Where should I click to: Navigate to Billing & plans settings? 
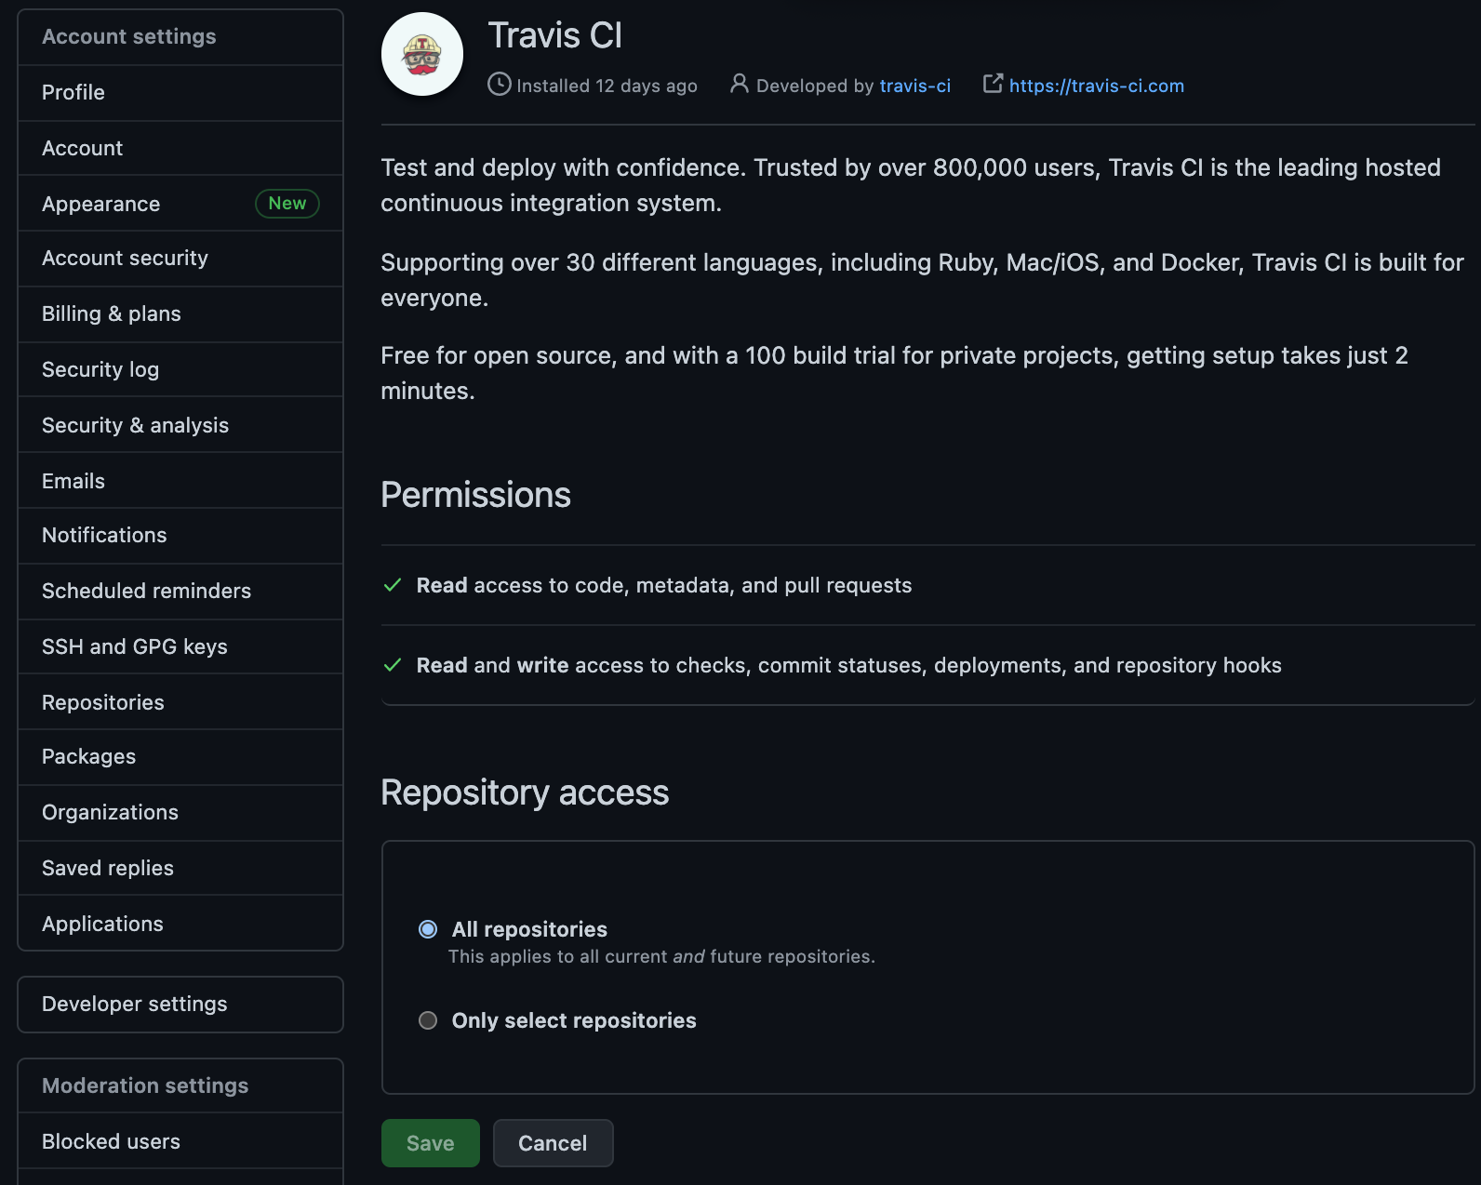click(x=111, y=313)
